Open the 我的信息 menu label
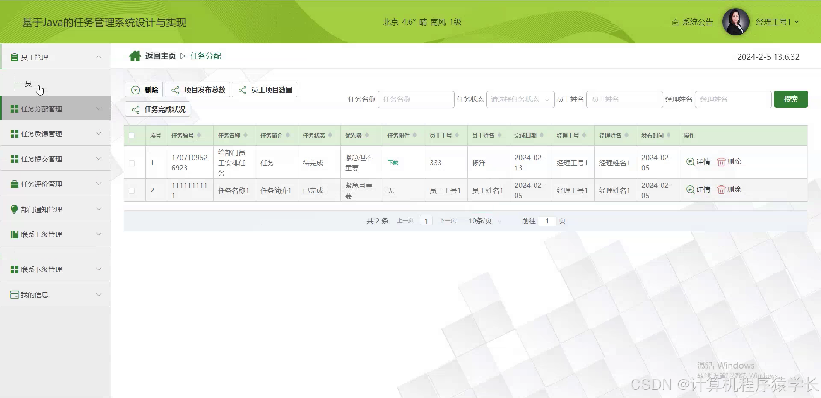The width and height of the screenshot is (821, 398). (35, 295)
